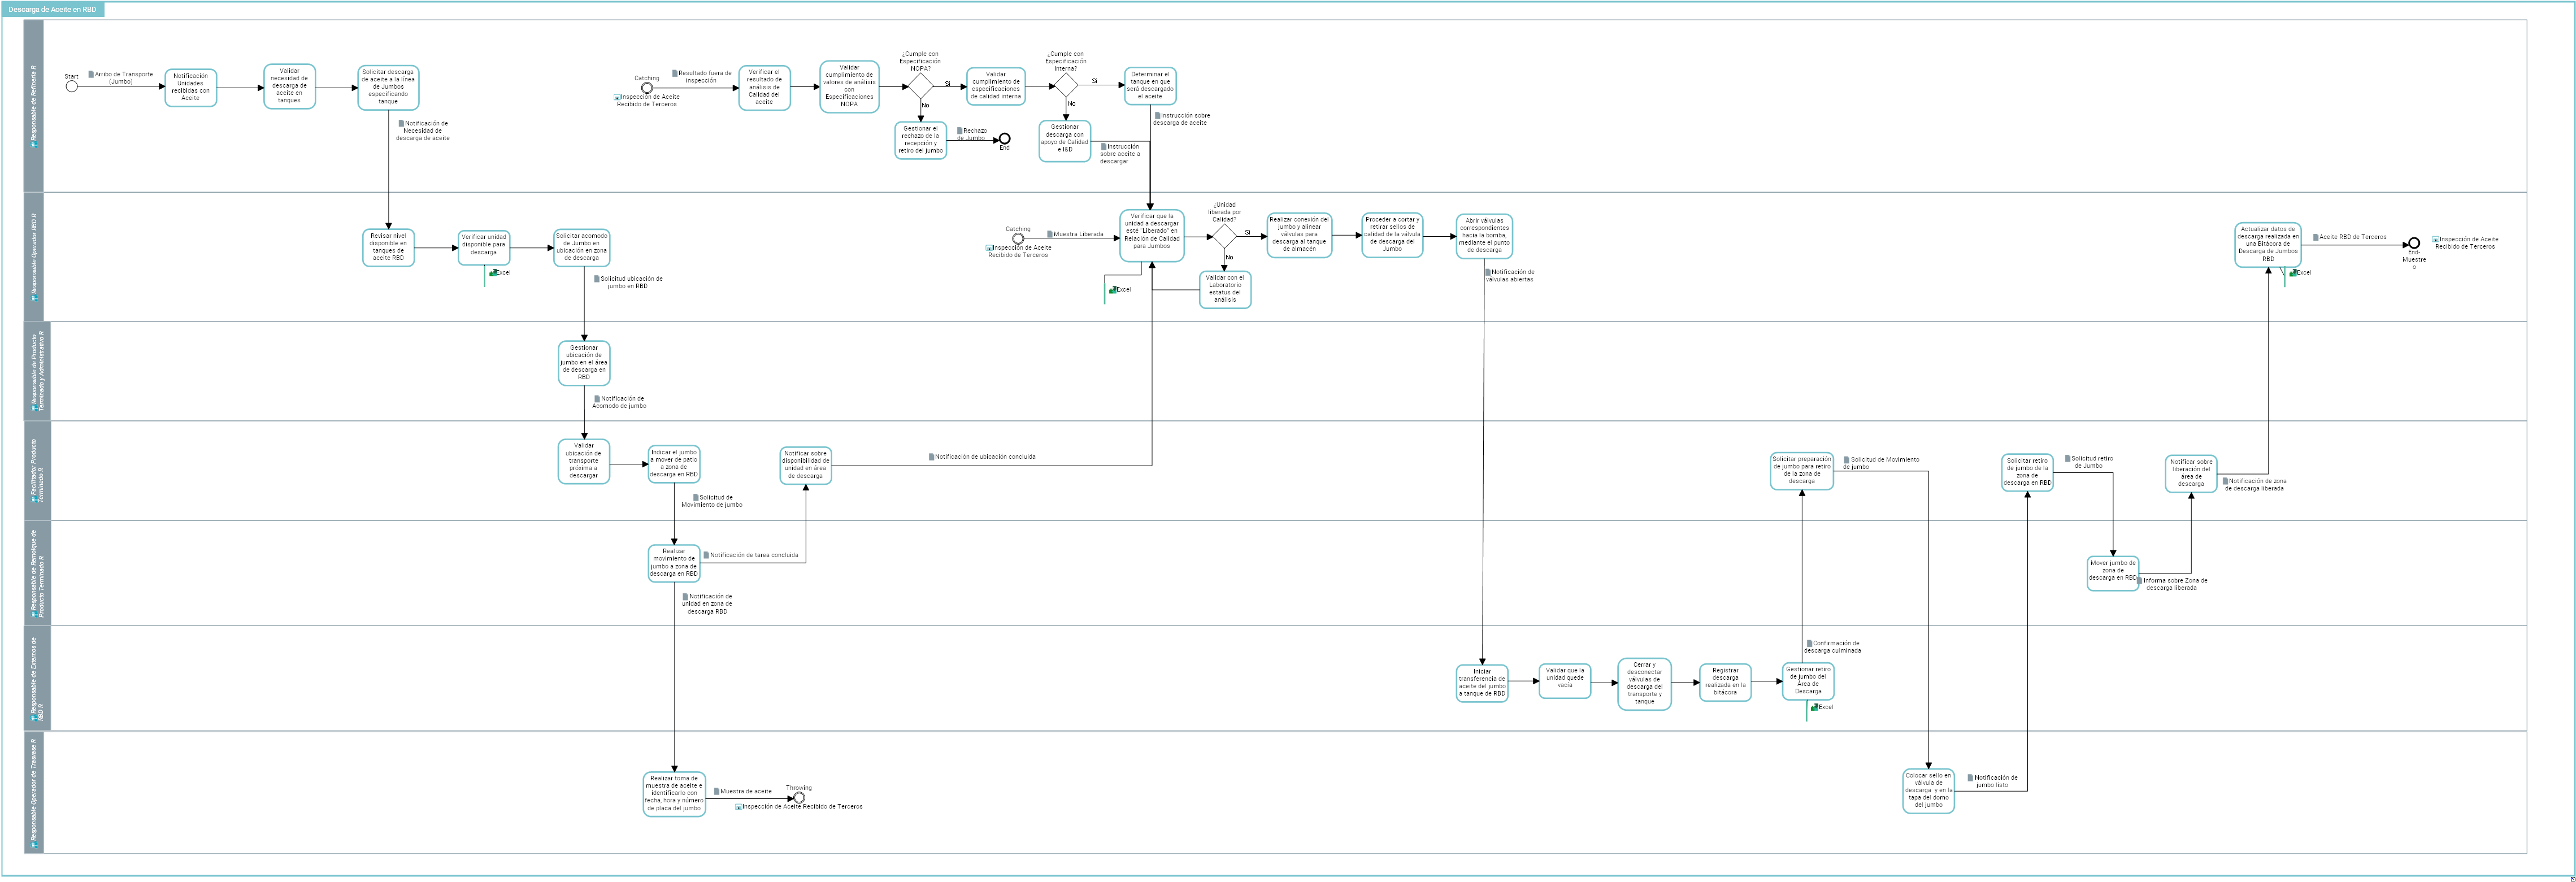The height and width of the screenshot is (882, 2576).
Task: Select task Revisar nivel disponible en tanques
Action: [388, 247]
